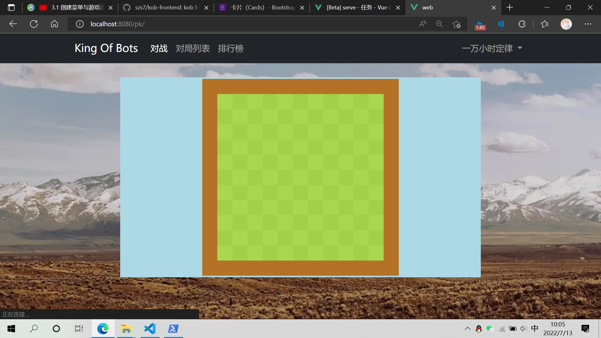Open the 排行榜 navigation link
Screen dimensions: 601x338
(x=231, y=49)
